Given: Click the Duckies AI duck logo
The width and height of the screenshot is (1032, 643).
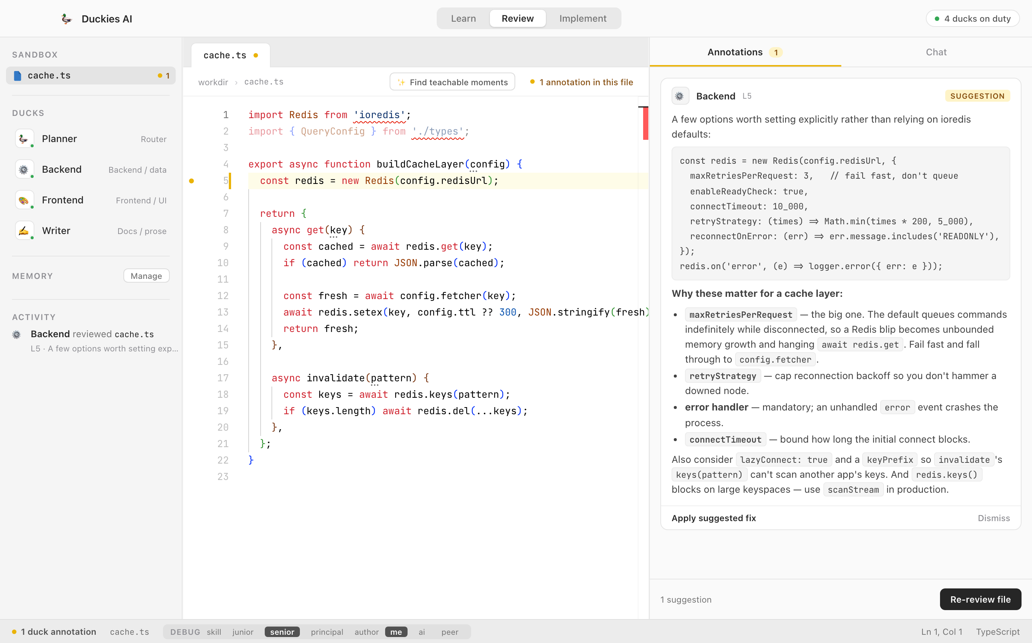Looking at the screenshot, I should pyautogui.click(x=66, y=19).
